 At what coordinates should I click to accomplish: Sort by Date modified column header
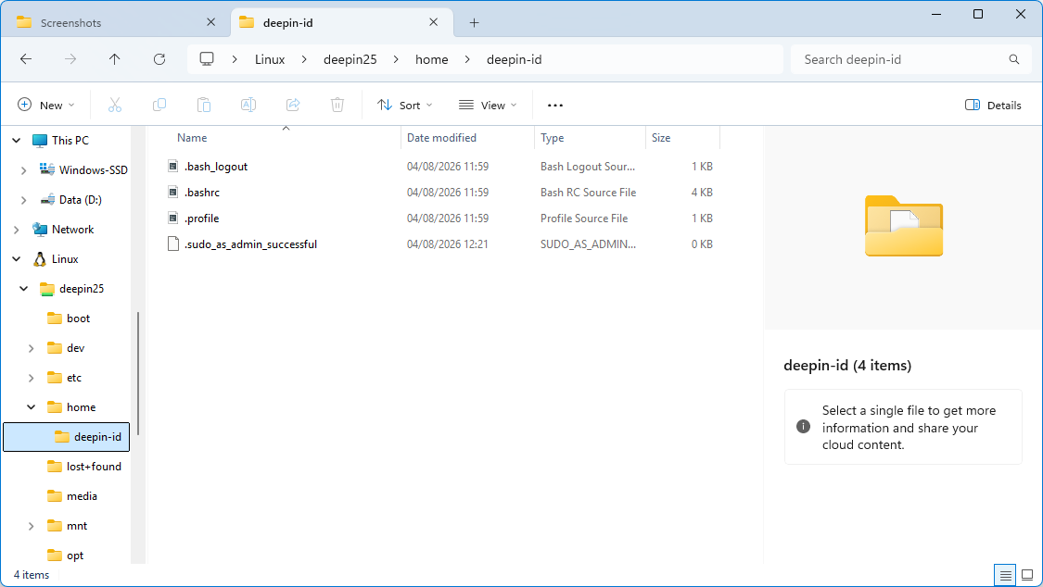[x=441, y=137]
